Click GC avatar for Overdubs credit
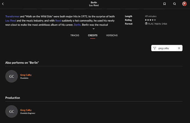This screenshot has width=190, height=123. (12, 76)
